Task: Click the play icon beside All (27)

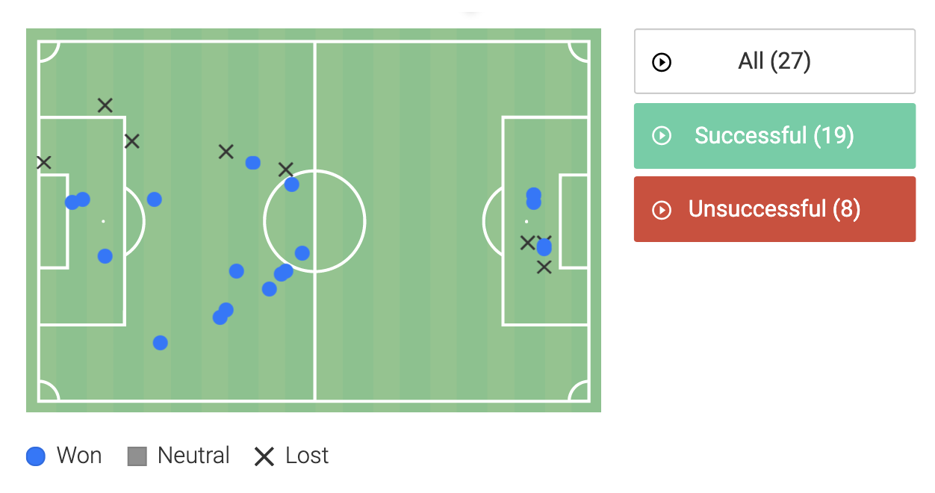Action: 662,62
